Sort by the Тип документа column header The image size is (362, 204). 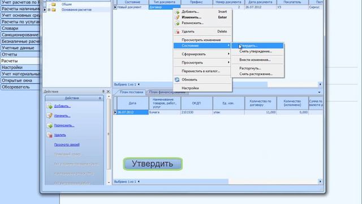pos(165,2)
